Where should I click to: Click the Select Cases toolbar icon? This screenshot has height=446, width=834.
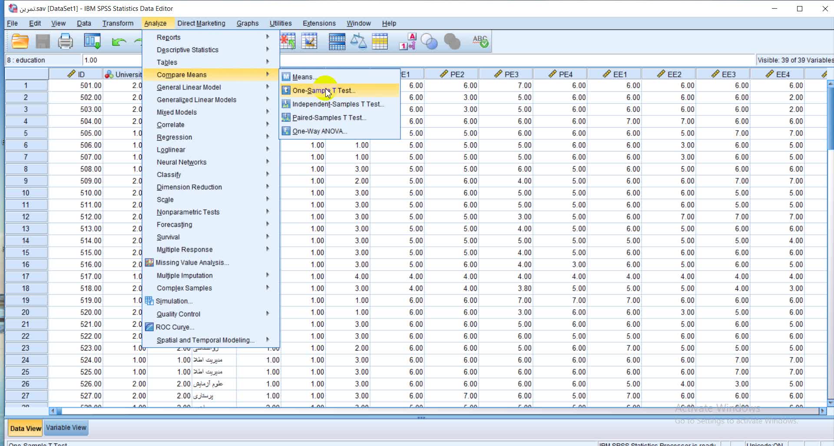(x=380, y=42)
